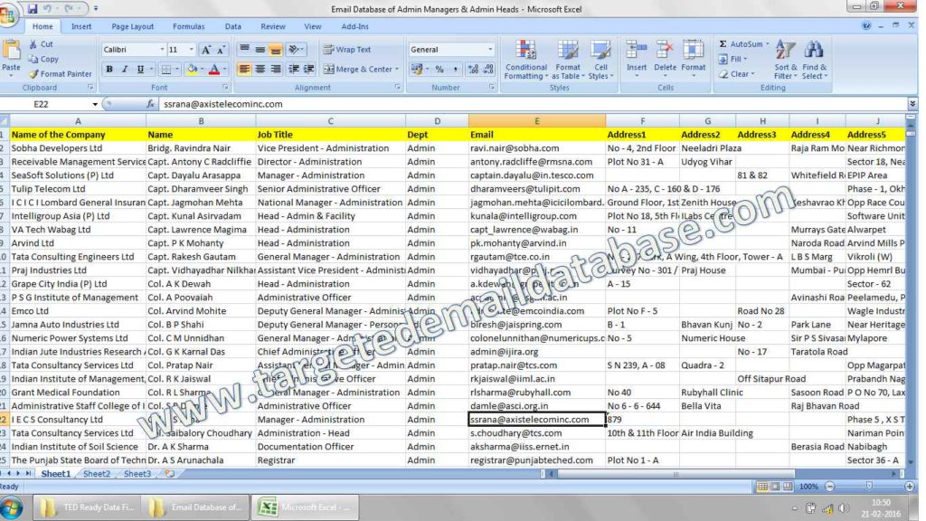Screen dimensions: 926x521
Task: Apply the red Font Color button
Action: pos(213,70)
